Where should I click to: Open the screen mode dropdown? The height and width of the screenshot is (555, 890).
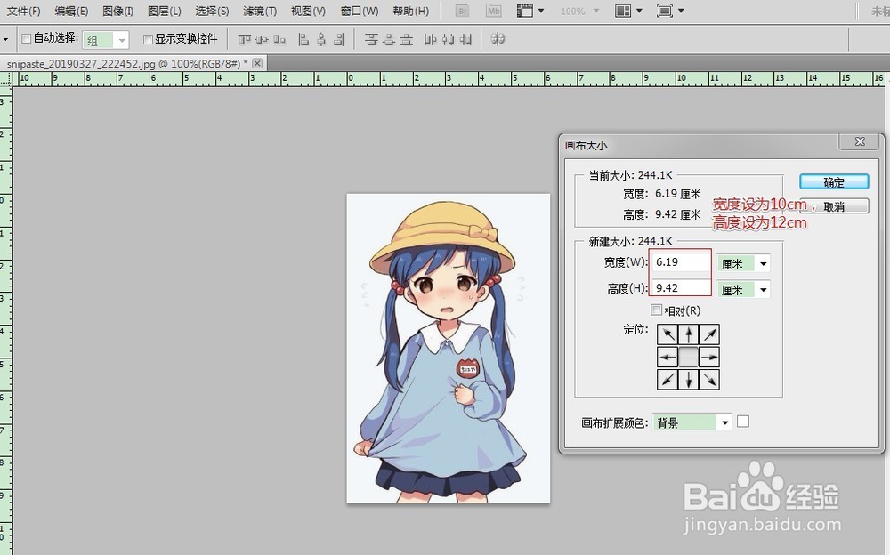(670, 11)
